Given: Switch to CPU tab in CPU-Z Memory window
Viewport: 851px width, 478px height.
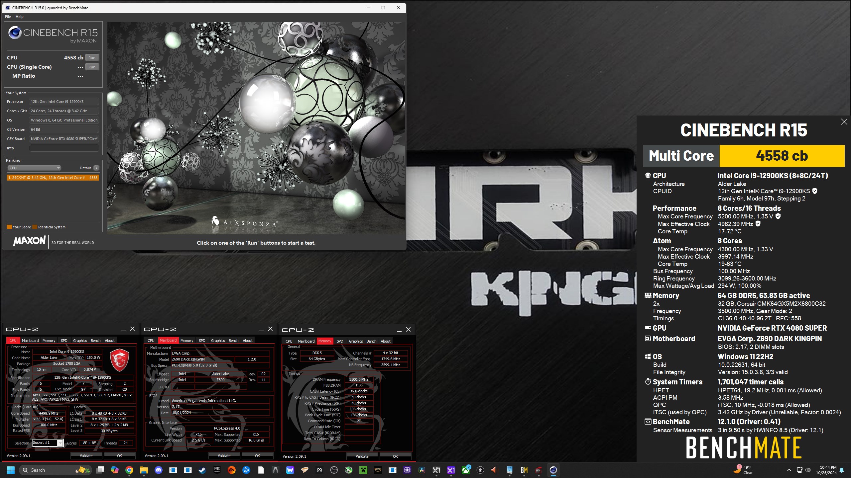Looking at the screenshot, I should (x=289, y=341).
